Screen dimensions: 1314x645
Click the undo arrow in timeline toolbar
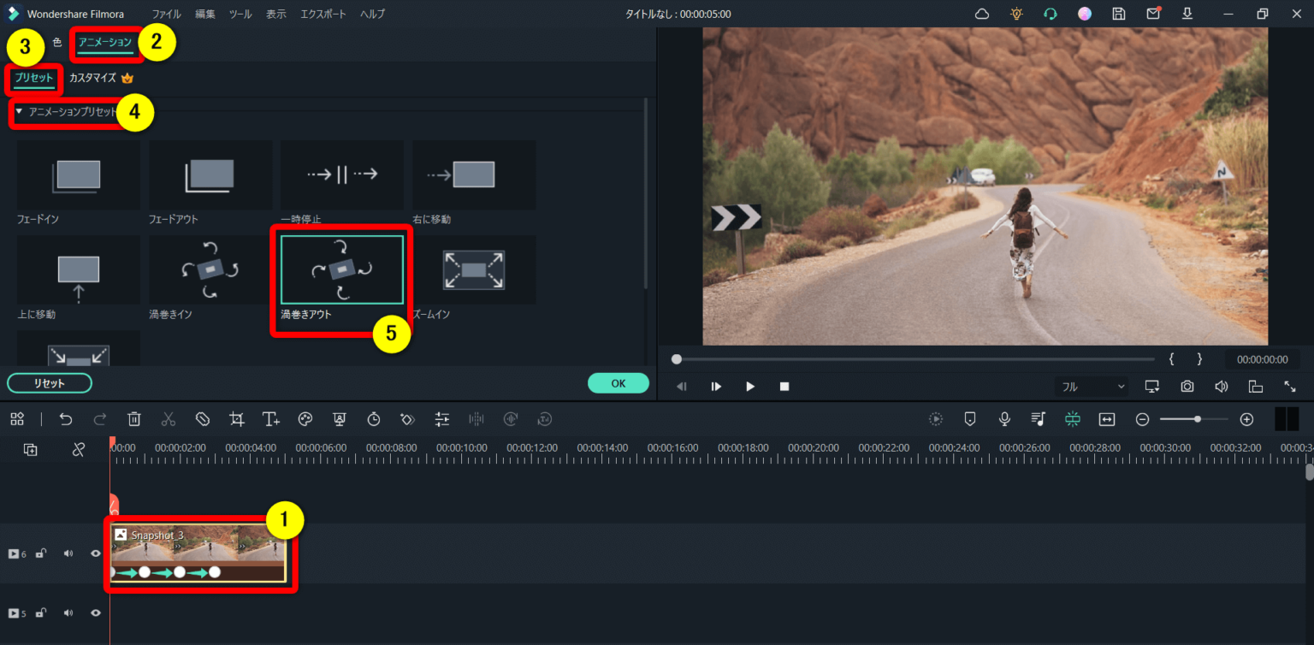66,419
